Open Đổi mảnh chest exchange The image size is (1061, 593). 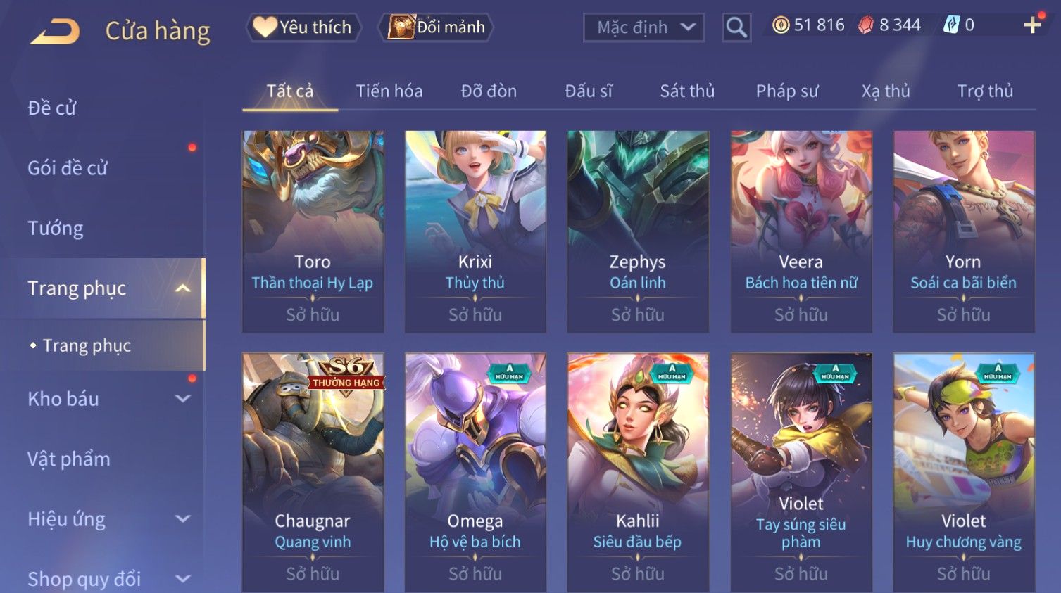coord(435,27)
